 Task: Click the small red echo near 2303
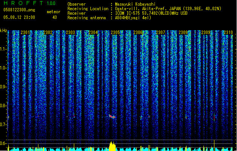click(x=74, y=116)
